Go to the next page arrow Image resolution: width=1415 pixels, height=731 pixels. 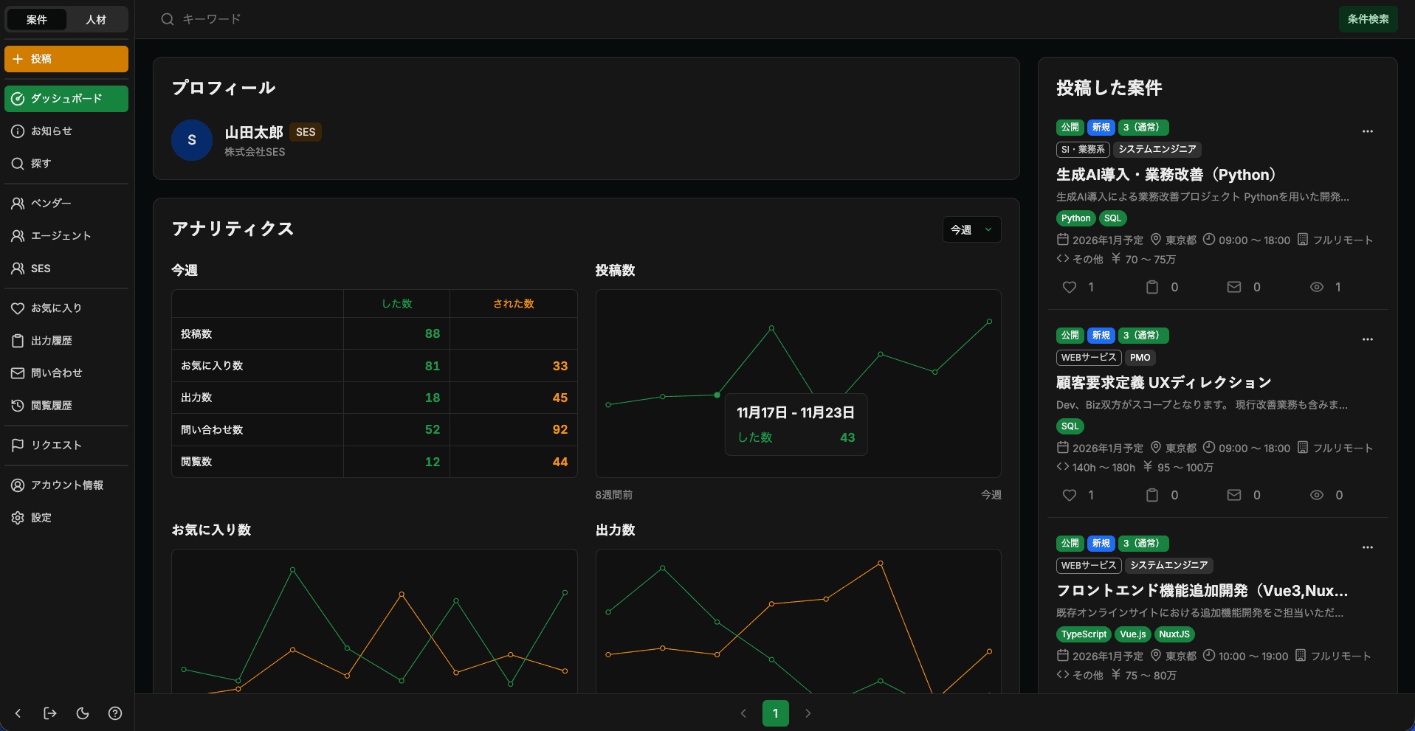point(808,713)
